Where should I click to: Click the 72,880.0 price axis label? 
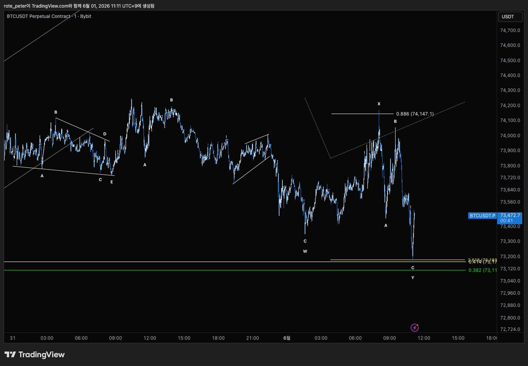(510, 305)
